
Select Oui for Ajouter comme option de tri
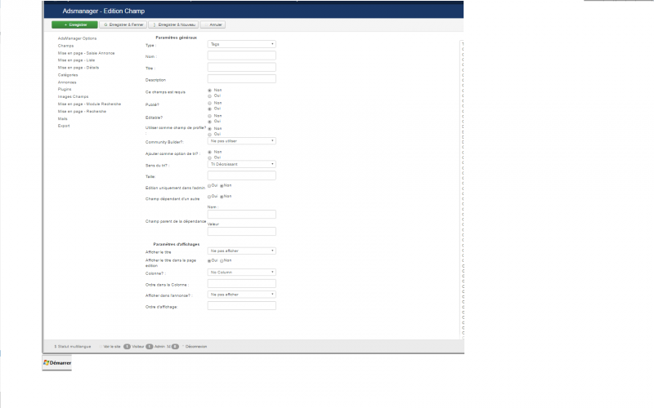210,158
